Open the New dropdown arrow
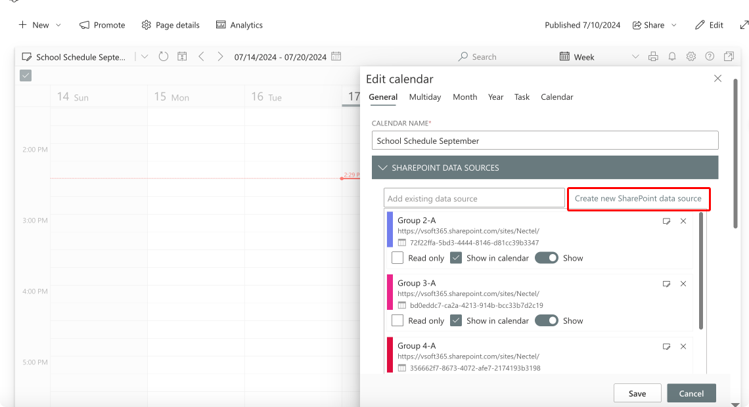The width and height of the screenshot is (749, 407). coord(58,25)
